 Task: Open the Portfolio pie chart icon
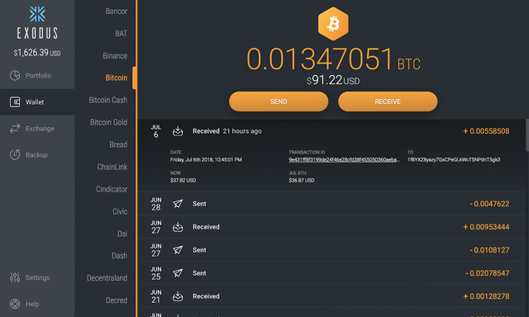[15, 75]
